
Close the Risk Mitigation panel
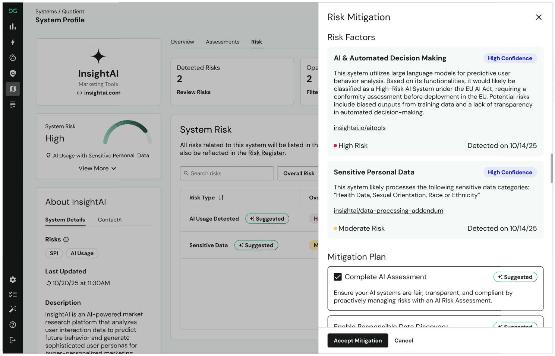pyautogui.click(x=539, y=17)
